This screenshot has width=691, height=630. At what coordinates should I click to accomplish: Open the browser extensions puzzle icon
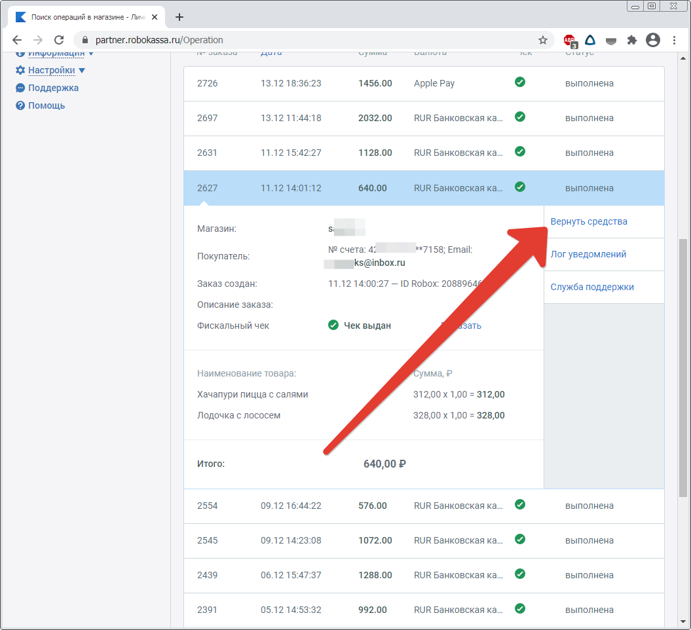631,40
